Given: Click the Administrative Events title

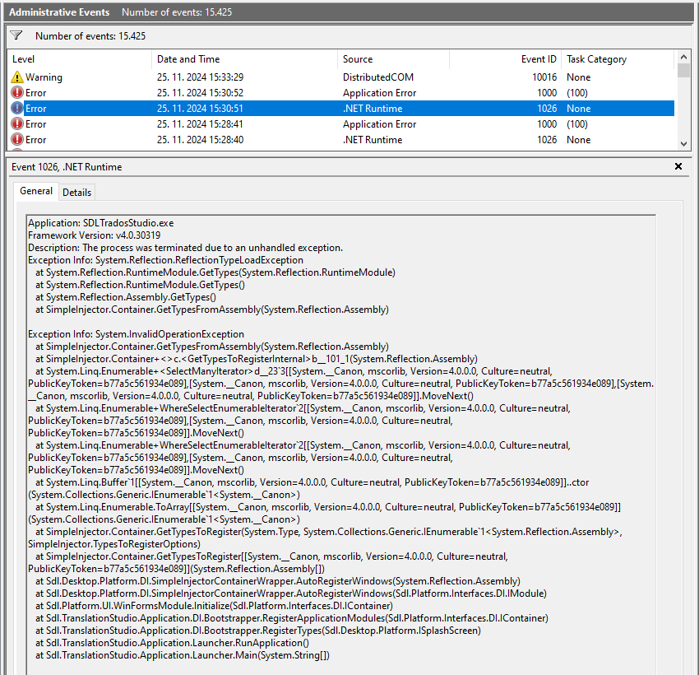Looking at the screenshot, I should coord(59,12).
